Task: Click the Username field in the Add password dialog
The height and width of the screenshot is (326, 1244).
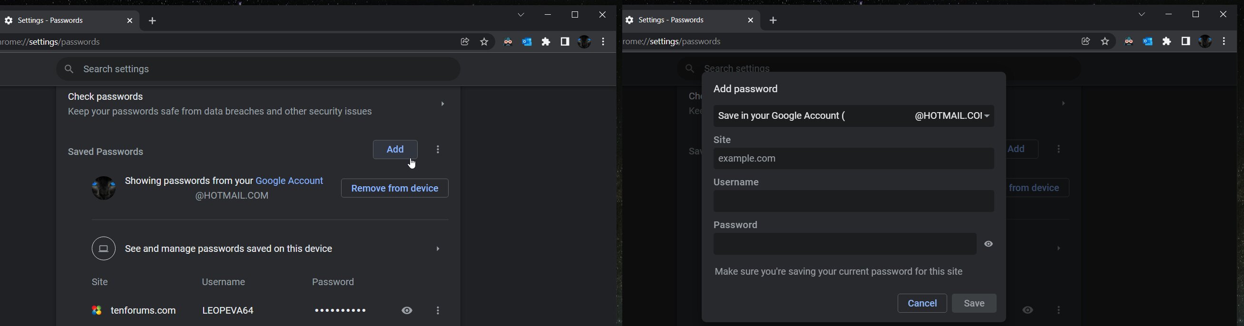Action: (x=854, y=201)
